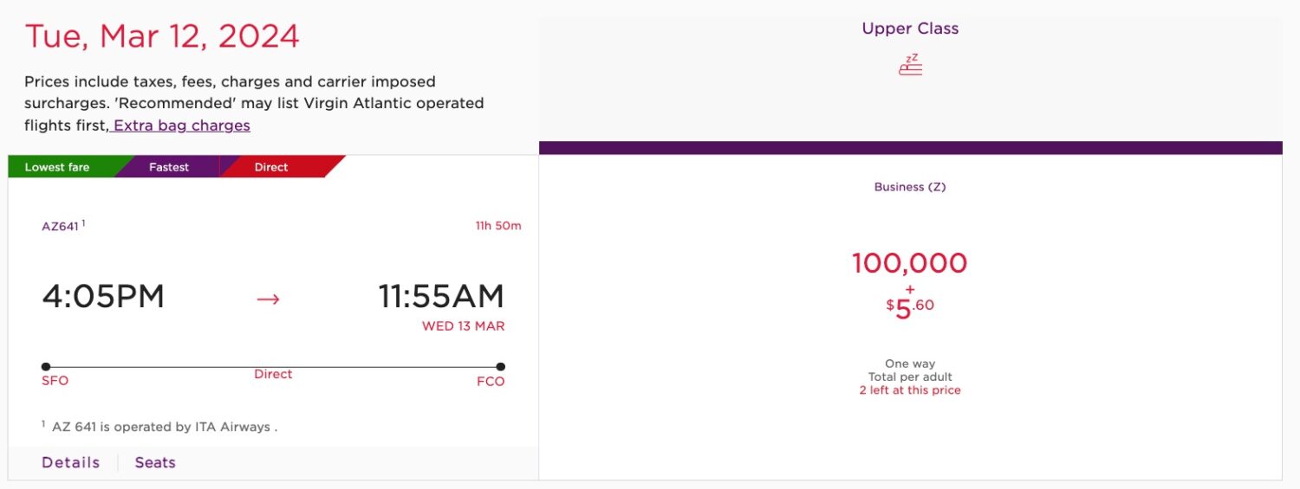Open the Extra bag charges link
Screen dimensions: 1300x489
coord(182,125)
